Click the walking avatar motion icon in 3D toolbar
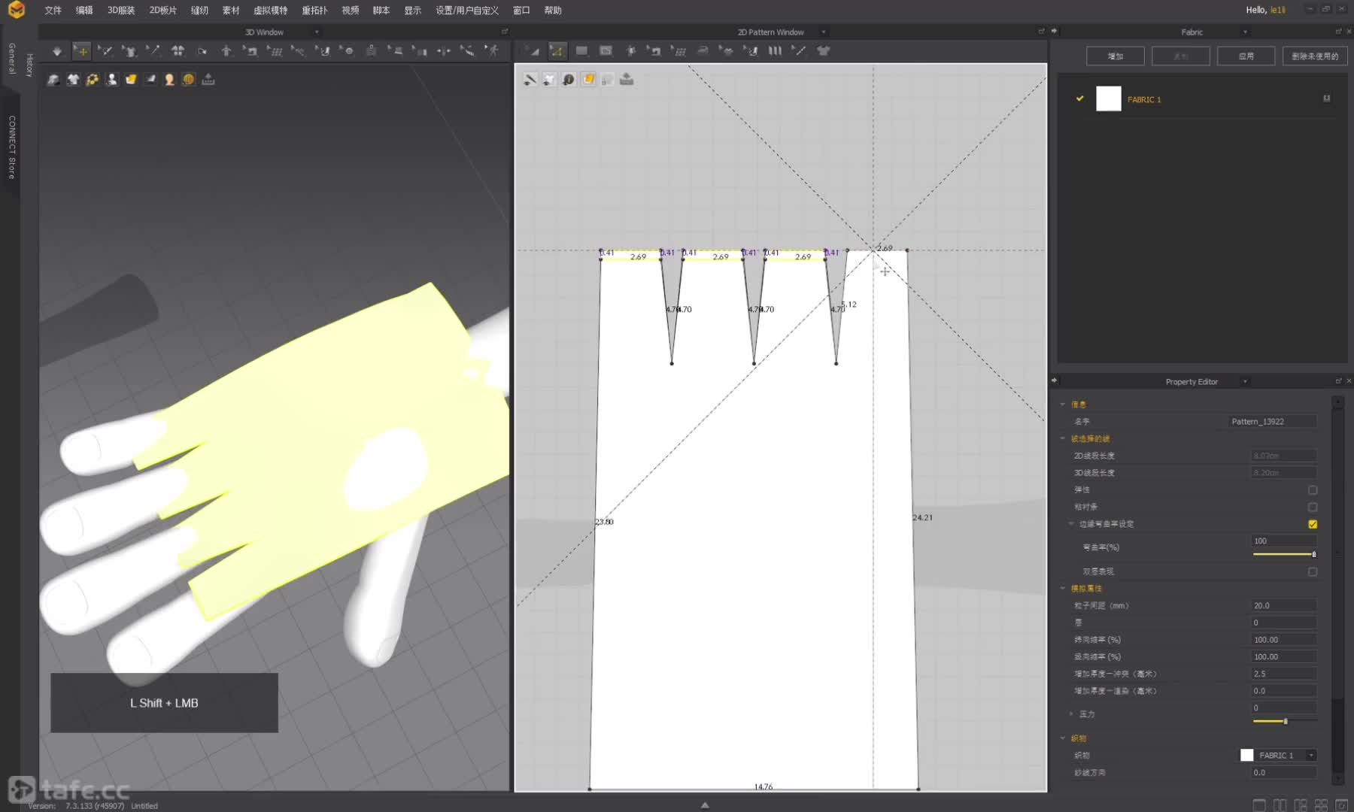This screenshot has width=1354, height=812. point(492,51)
